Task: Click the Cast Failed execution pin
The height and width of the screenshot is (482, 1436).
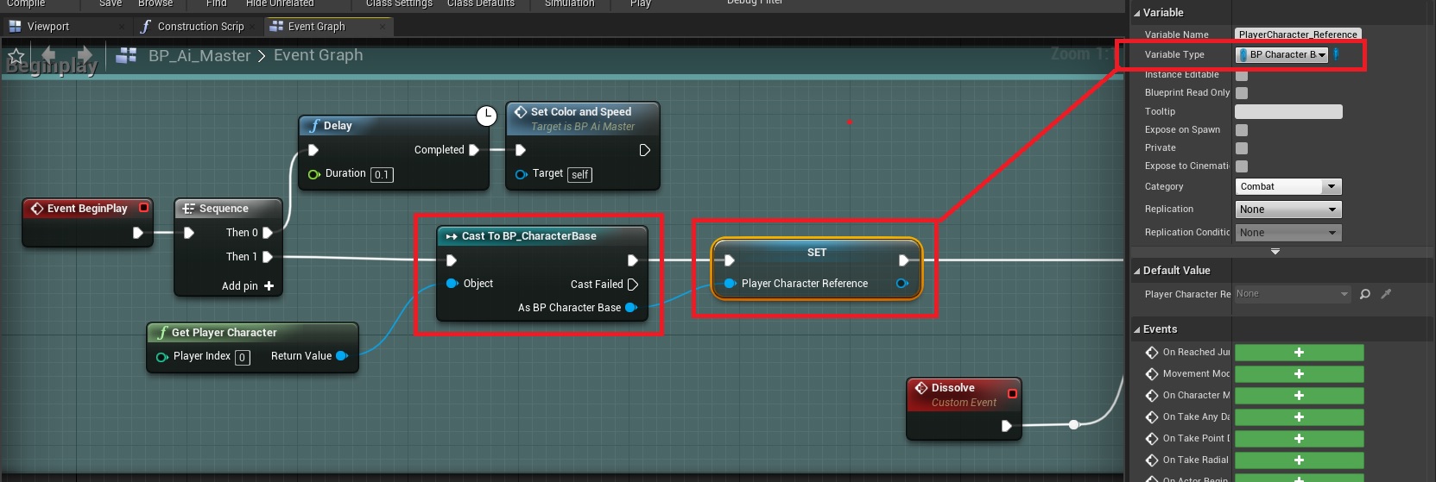Action: point(632,285)
